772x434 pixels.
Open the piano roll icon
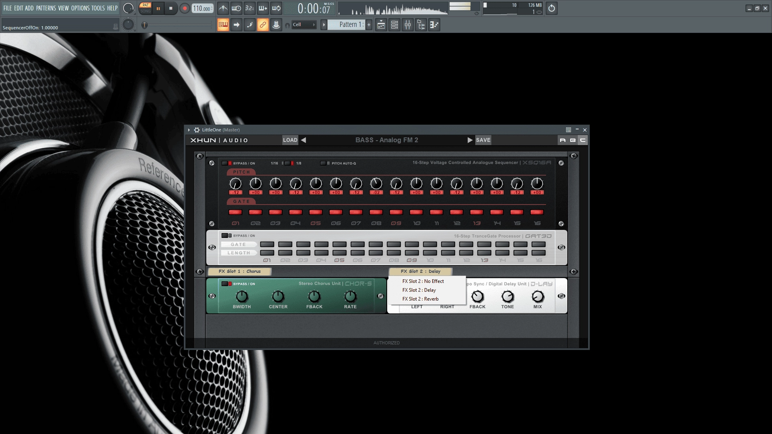tap(434, 25)
